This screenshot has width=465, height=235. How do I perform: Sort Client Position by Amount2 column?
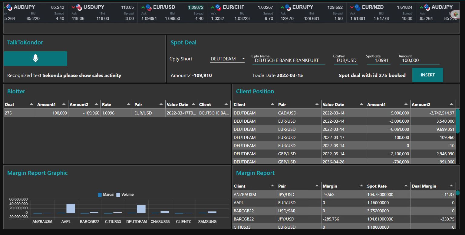[433, 105]
